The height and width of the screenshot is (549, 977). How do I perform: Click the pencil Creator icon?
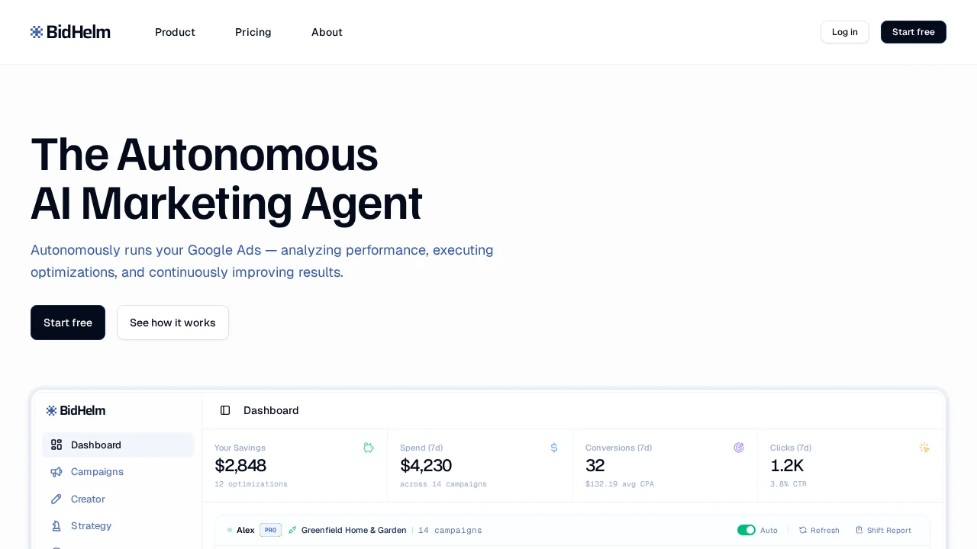(56, 499)
